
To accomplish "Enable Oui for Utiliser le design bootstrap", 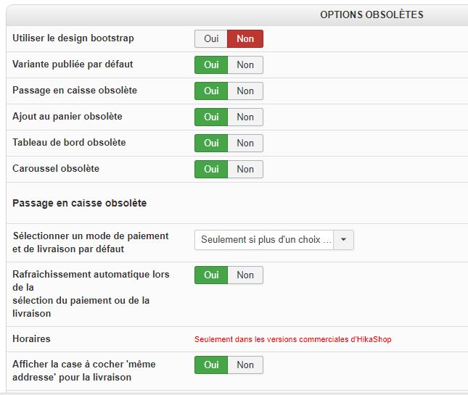I will click(211, 38).
